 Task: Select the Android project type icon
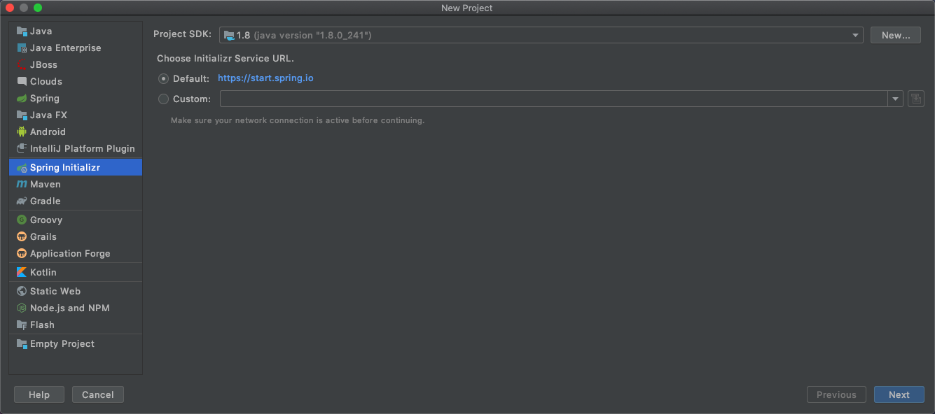tap(22, 131)
